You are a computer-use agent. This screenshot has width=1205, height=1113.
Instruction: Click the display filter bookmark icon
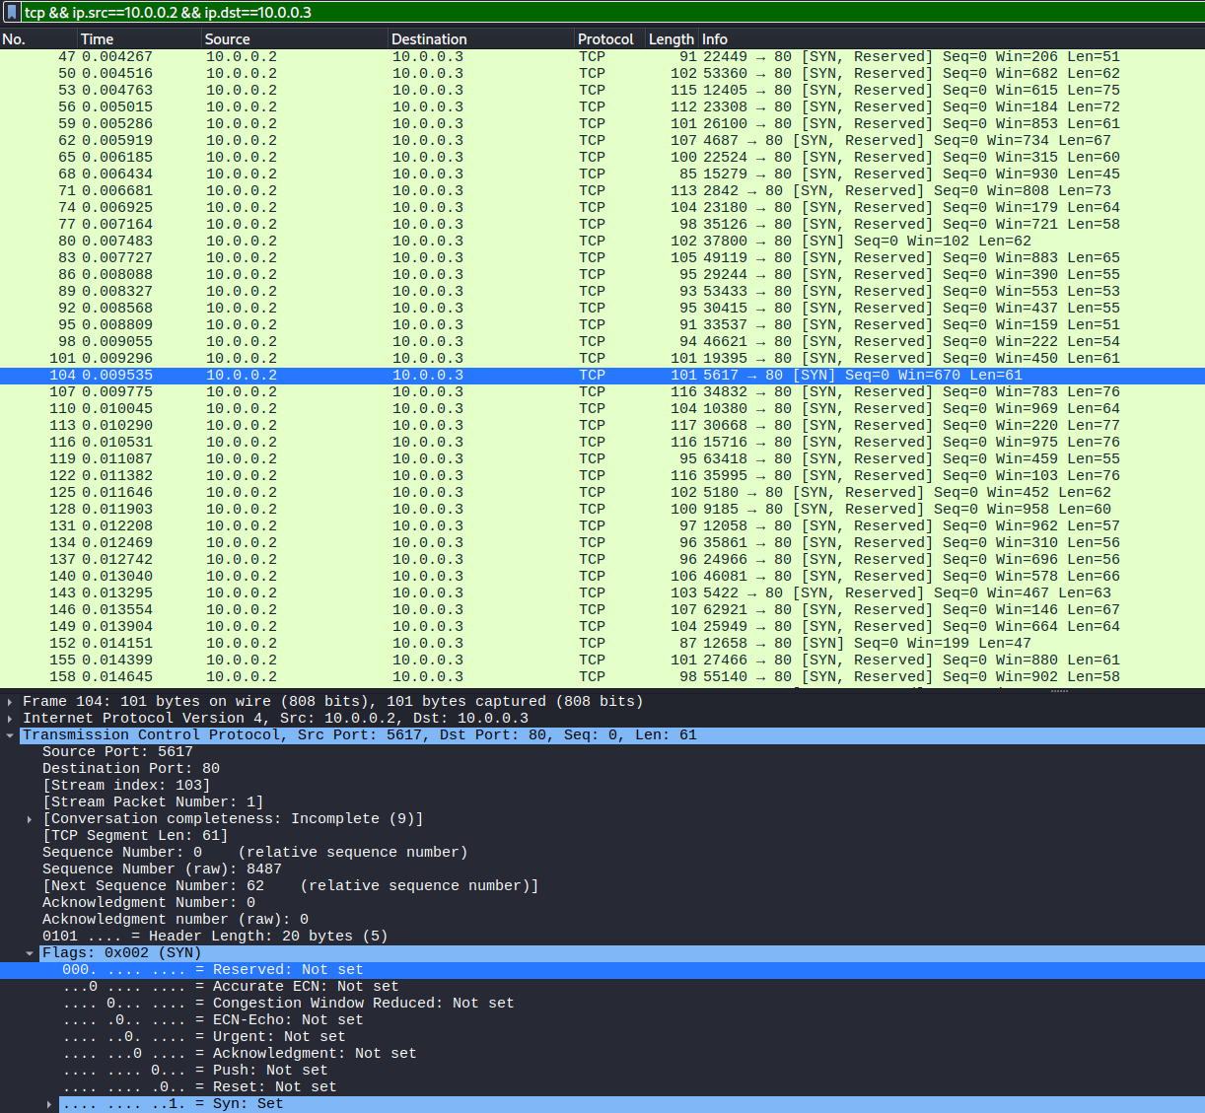(13, 13)
